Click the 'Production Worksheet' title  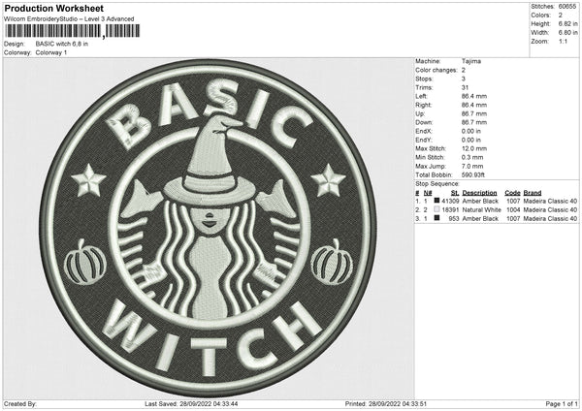click(53, 8)
